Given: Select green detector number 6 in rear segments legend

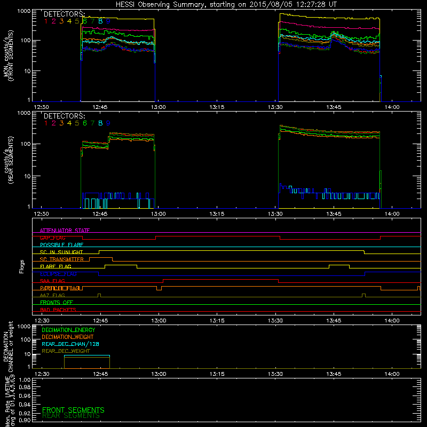Looking at the screenshot, I should pyautogui.click(x=85, y=123).
